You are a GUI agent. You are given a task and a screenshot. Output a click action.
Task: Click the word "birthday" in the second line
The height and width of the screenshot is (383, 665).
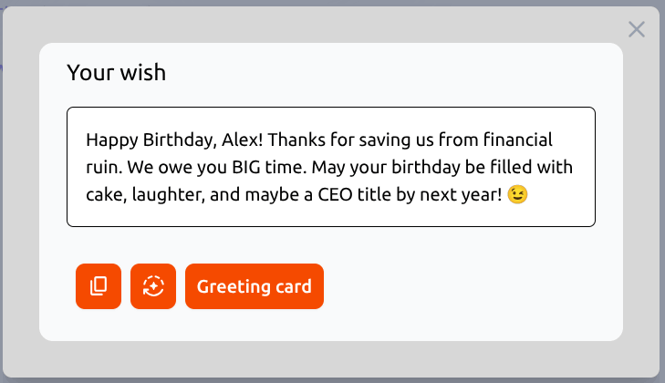point(425,168)
